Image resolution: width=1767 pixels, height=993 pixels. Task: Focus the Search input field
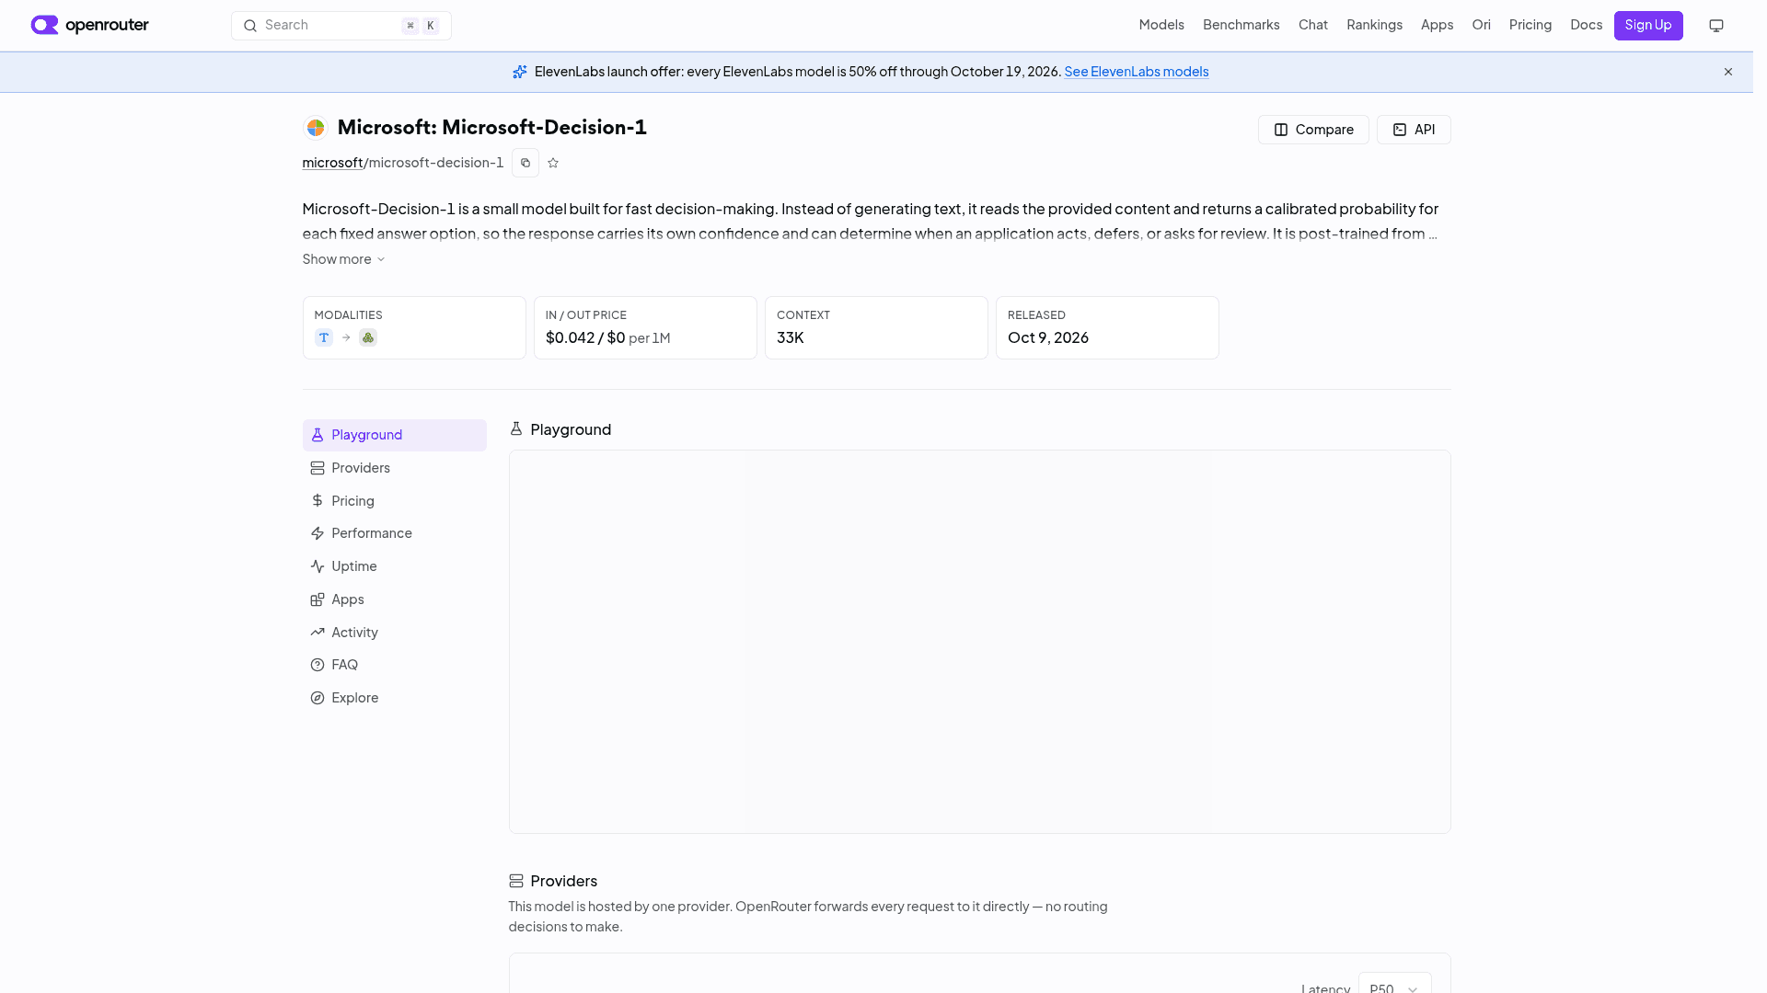tap(341, 26)
